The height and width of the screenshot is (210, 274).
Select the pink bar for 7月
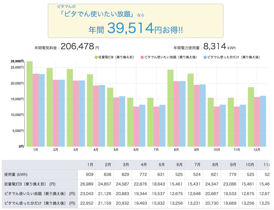(x=156, y=127)
